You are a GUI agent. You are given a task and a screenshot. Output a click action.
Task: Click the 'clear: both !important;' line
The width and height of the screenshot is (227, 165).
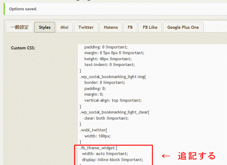[x=106, y=118]
